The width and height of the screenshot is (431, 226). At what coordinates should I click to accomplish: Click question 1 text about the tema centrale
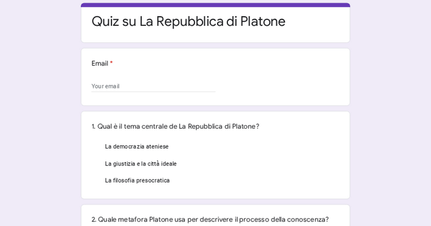(175, 126)
